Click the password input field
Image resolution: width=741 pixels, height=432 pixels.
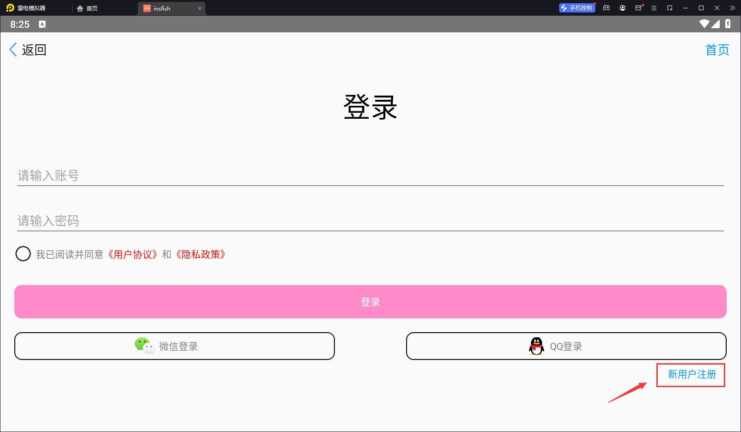[x=370, y=221]
